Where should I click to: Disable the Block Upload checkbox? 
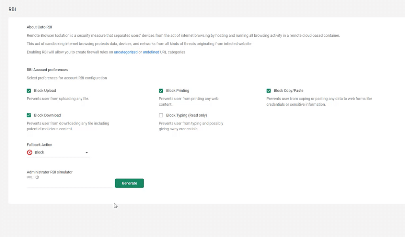pos(29,90)
